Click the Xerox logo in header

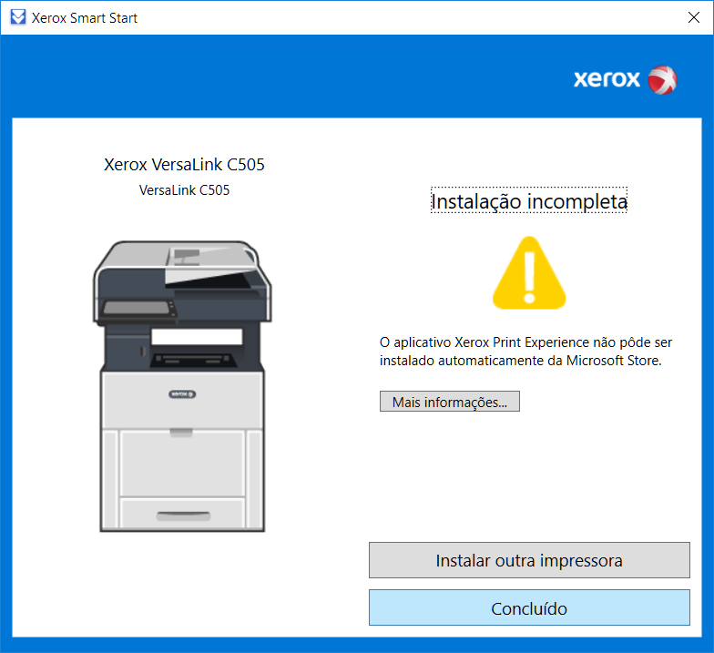625,80
